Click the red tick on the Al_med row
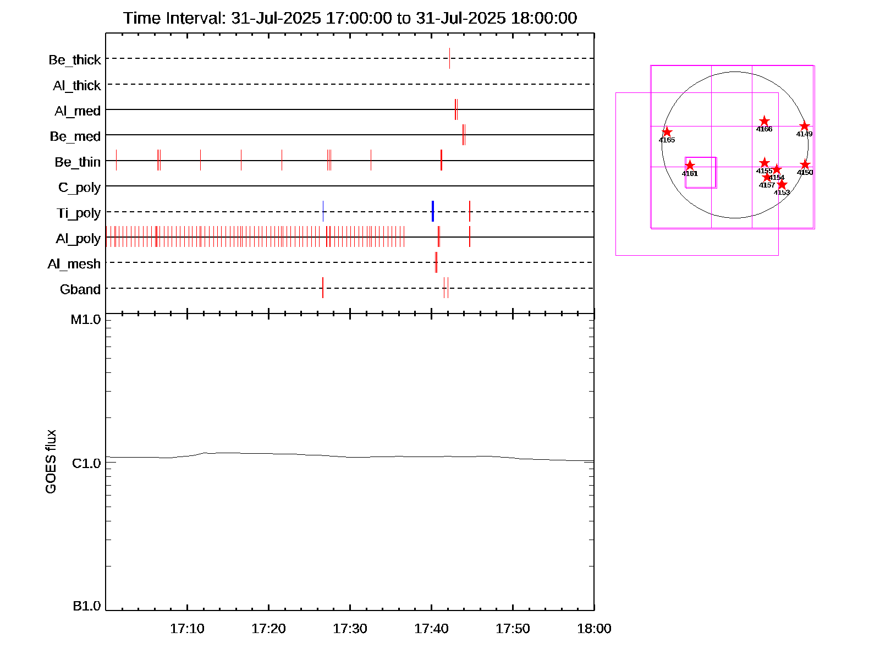Viewport: 880px width, 660px height. (x=456, y=109)
